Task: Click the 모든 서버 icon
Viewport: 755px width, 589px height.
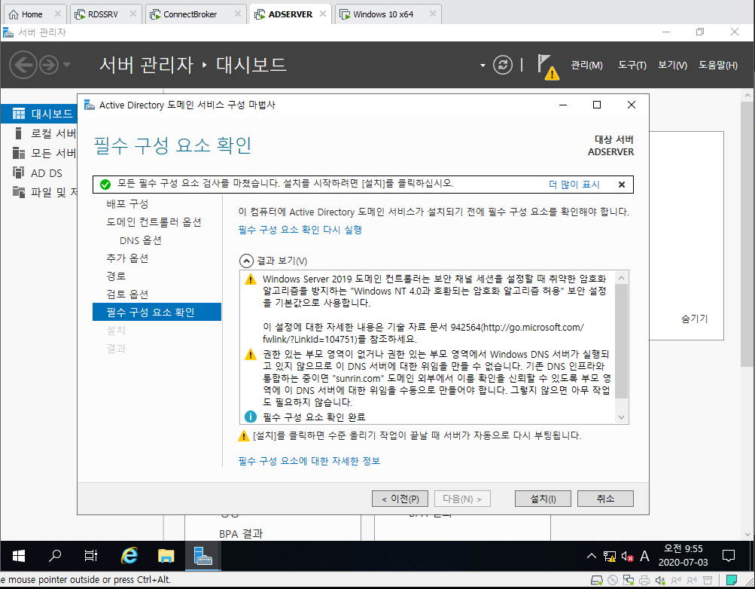Action: [x=18, y=153]
